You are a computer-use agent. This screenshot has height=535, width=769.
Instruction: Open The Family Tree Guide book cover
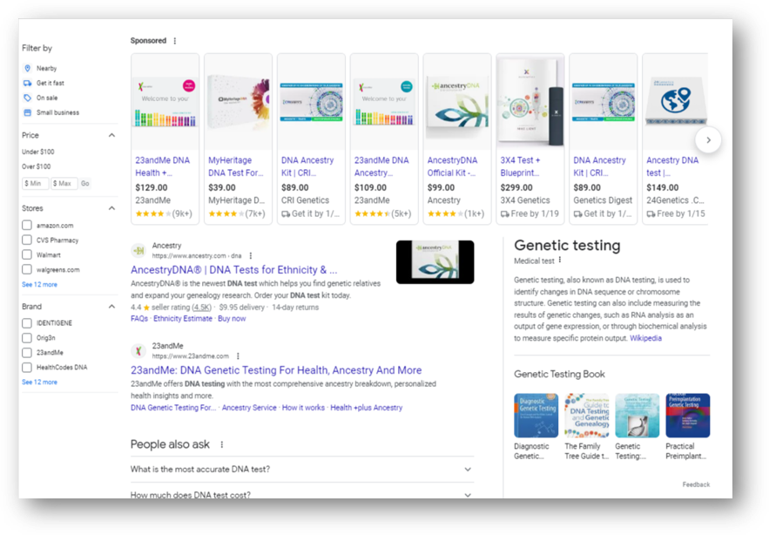point(587,416)
